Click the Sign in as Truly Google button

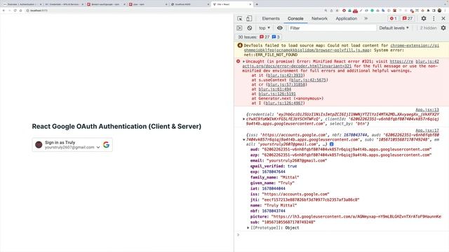72,145
